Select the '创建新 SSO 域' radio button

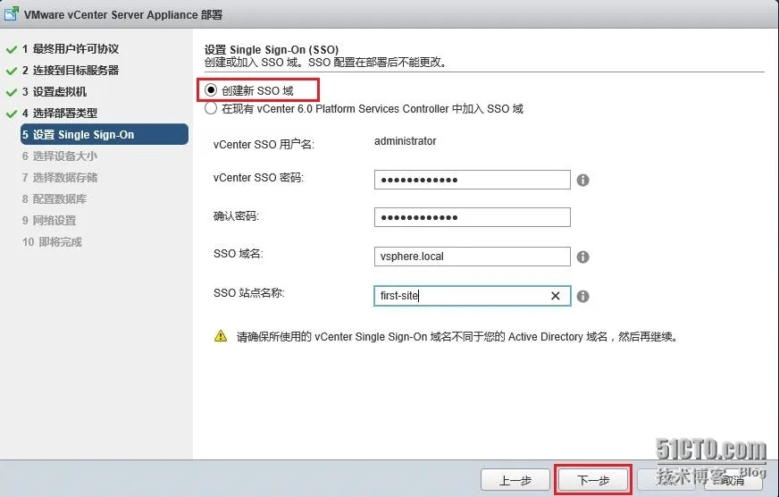tap(211, 90)
